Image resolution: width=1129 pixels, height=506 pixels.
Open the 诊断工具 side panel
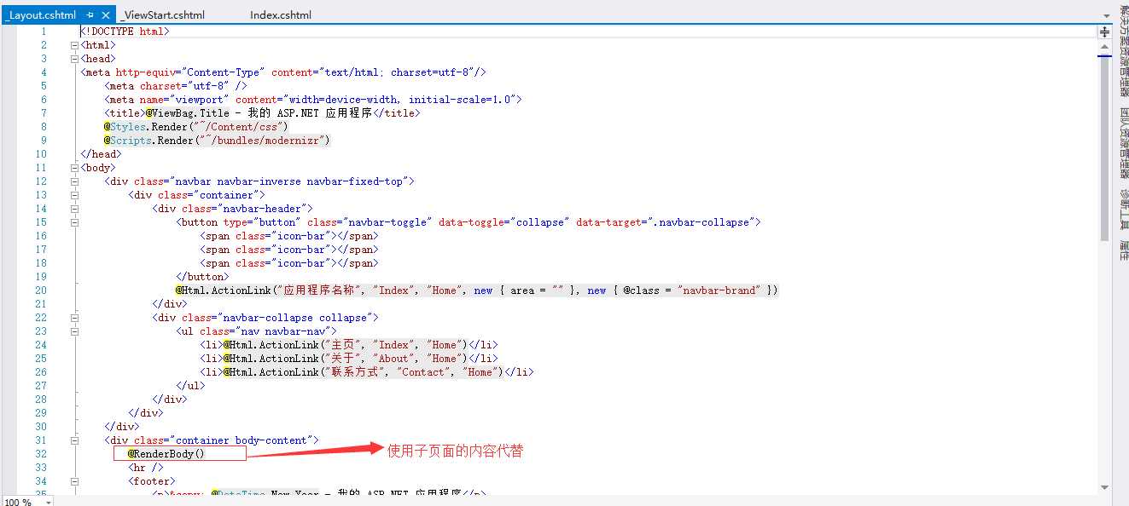click(x=1123, y=209)
